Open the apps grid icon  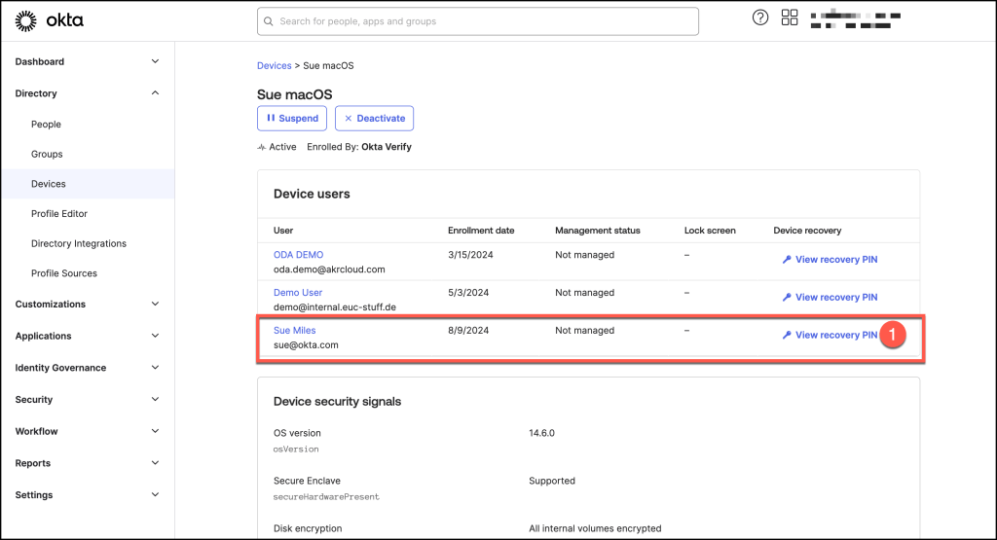(790, 18)
